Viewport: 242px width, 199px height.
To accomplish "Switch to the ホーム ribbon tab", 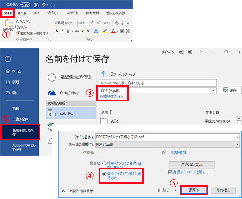I will [22, 13].
